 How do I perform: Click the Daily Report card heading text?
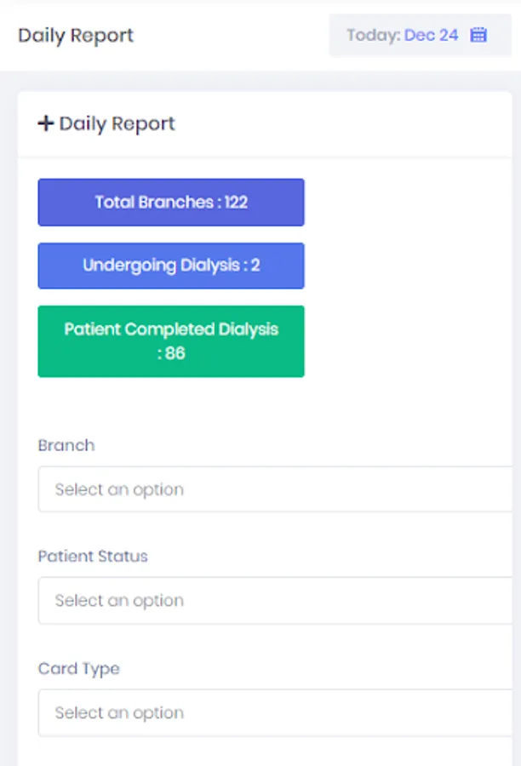117,124
